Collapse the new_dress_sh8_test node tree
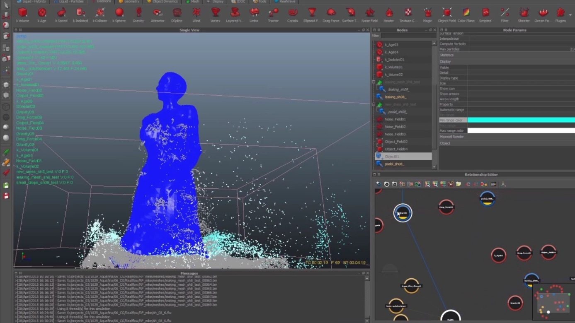This screenshot has width=575, height=323. tap(374, 104)
